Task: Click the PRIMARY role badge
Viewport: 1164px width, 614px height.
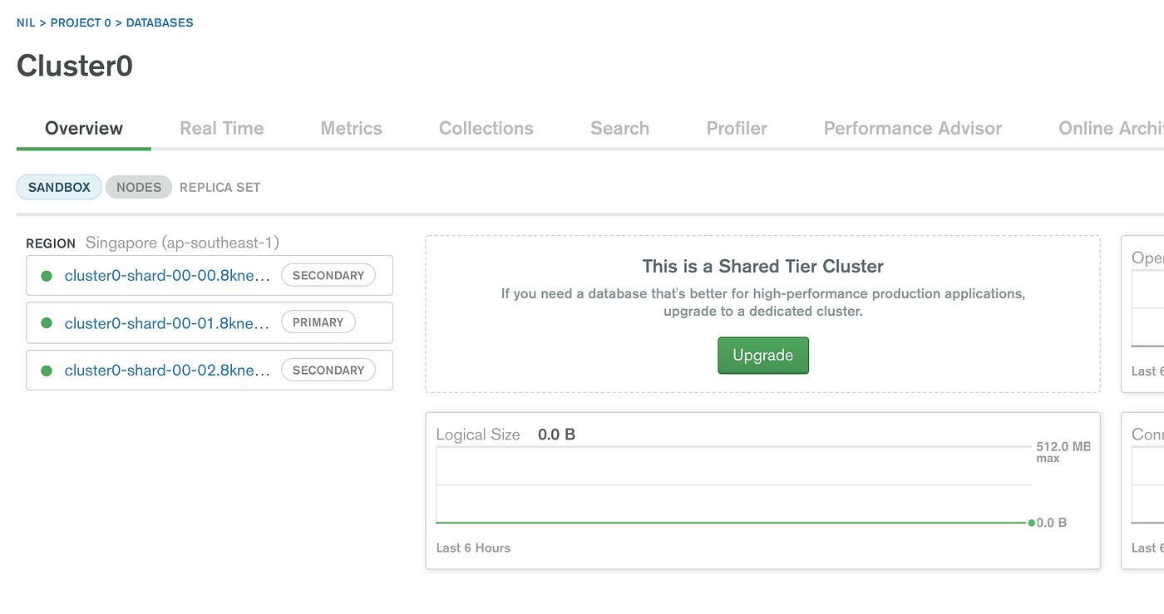Action: [x=318, y=322]
